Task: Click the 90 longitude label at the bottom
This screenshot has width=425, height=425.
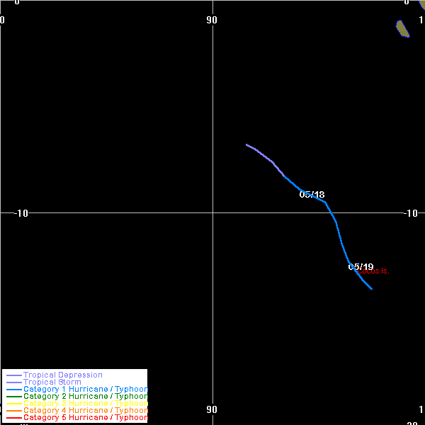Action: (212, 409)
